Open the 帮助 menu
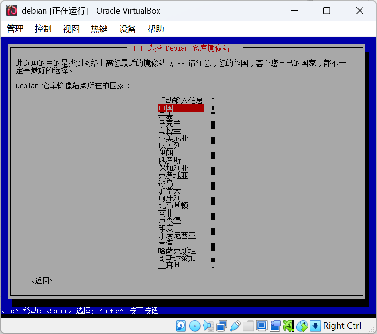 pyautogui.click(x=156, y=29)
